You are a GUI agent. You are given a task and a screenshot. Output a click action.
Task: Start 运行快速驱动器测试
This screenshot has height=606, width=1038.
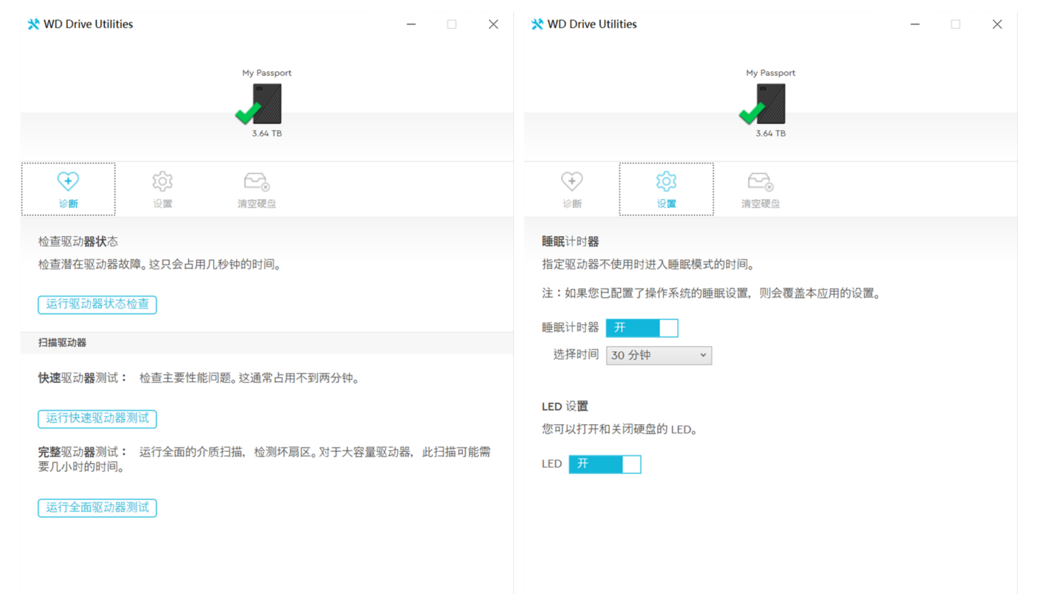point(97,418)
